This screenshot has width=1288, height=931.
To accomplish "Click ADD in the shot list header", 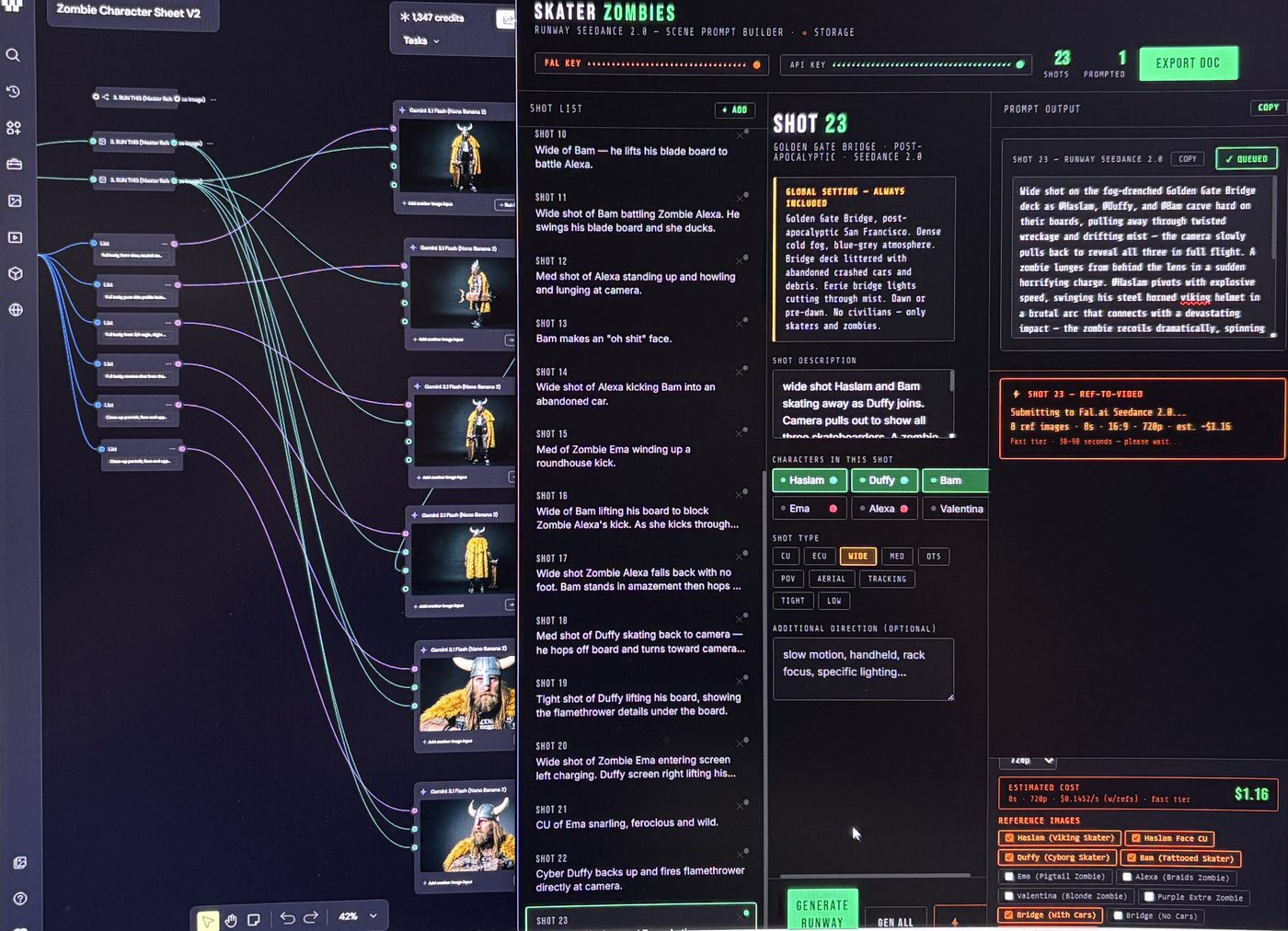I will [734, 109].
